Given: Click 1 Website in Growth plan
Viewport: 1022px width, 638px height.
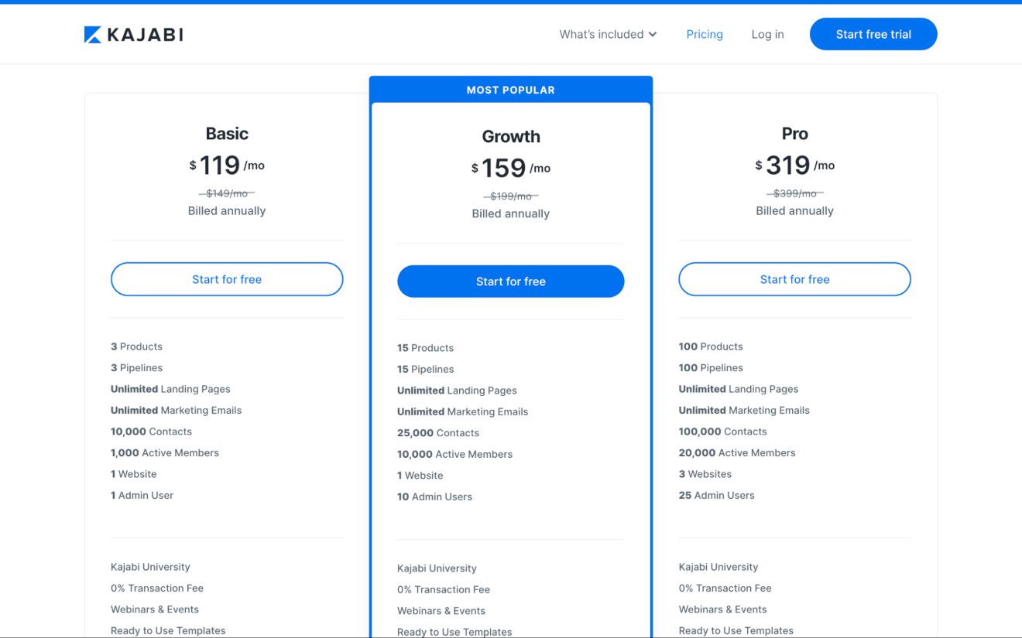Looking at the screenshot, I should pos(420,476).
